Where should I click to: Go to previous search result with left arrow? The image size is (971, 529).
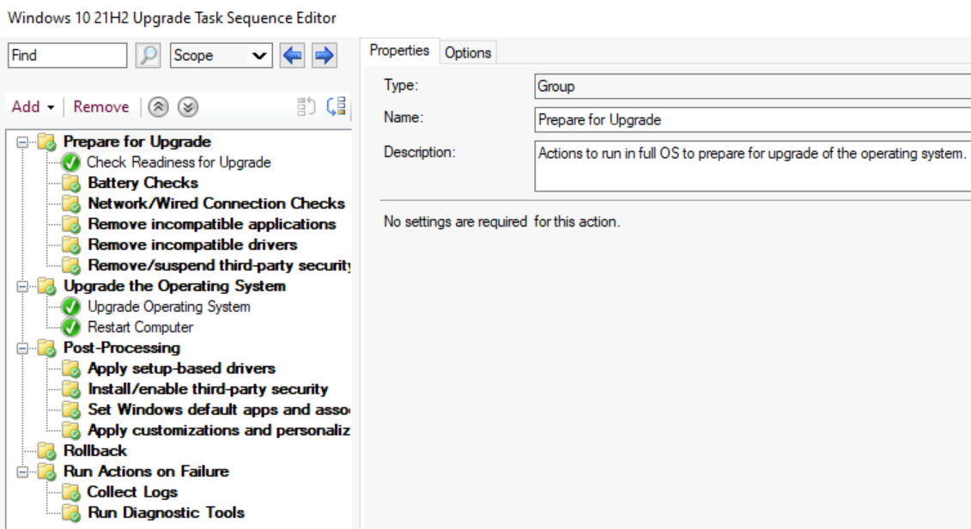(x=292, y=55)
